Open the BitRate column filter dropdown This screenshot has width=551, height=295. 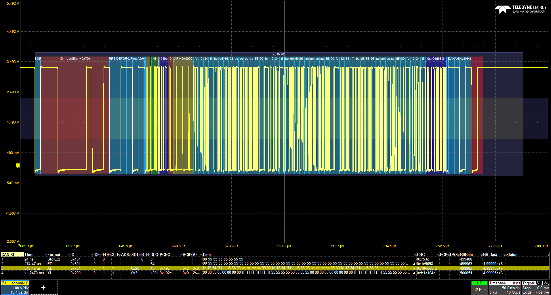481,255
